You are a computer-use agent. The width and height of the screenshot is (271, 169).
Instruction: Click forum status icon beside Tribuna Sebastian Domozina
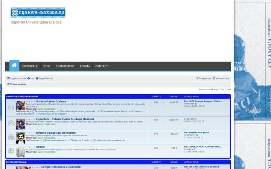click(11, 137)
